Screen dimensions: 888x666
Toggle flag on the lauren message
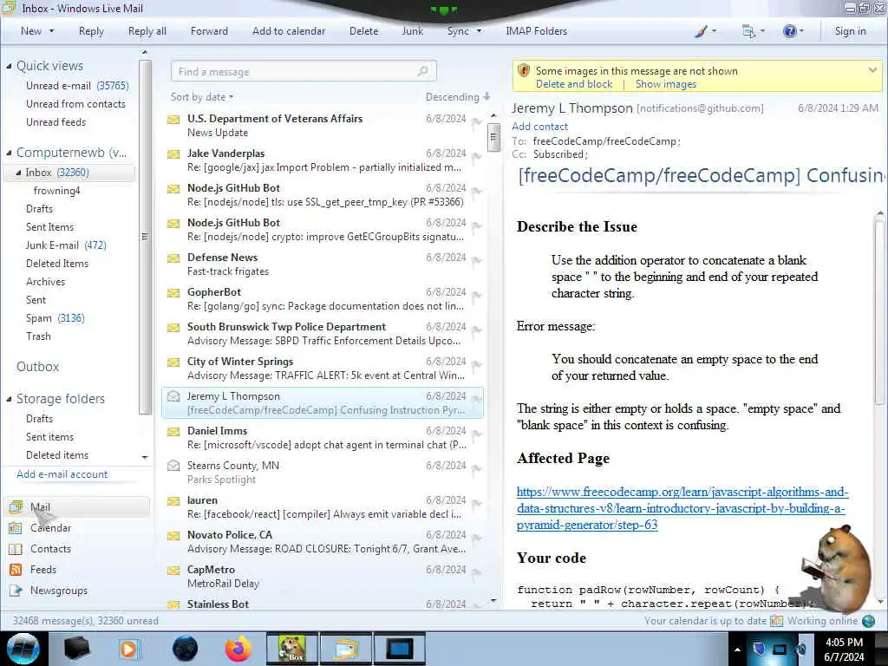tap(476, 504)
